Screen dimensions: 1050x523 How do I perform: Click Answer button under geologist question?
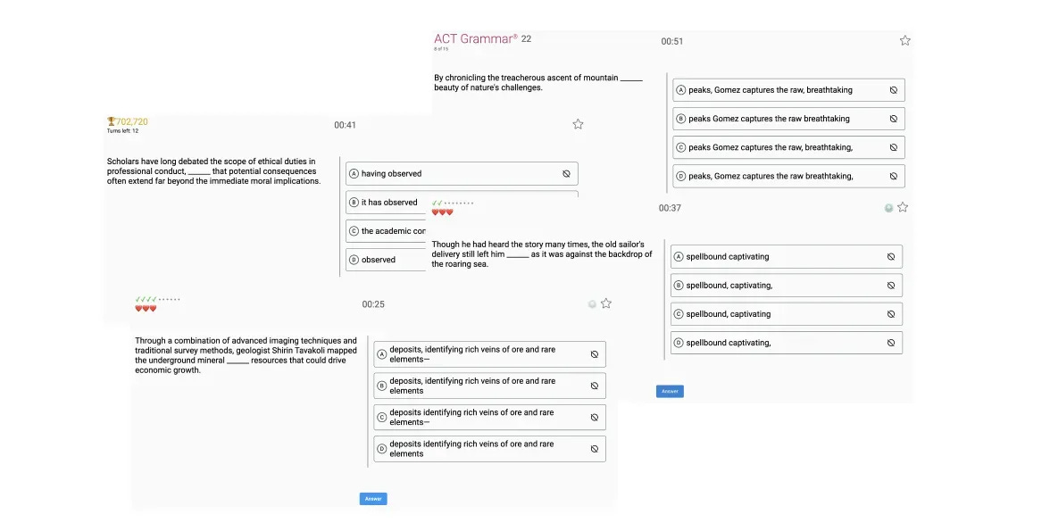click(x=373, y=499)
